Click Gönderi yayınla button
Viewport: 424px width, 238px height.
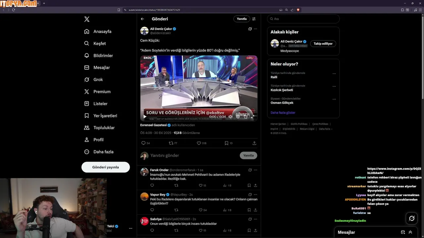[106, 167]
